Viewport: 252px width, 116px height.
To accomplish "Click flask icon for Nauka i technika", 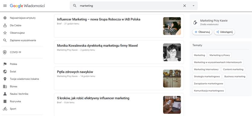I will coord(5,94).
